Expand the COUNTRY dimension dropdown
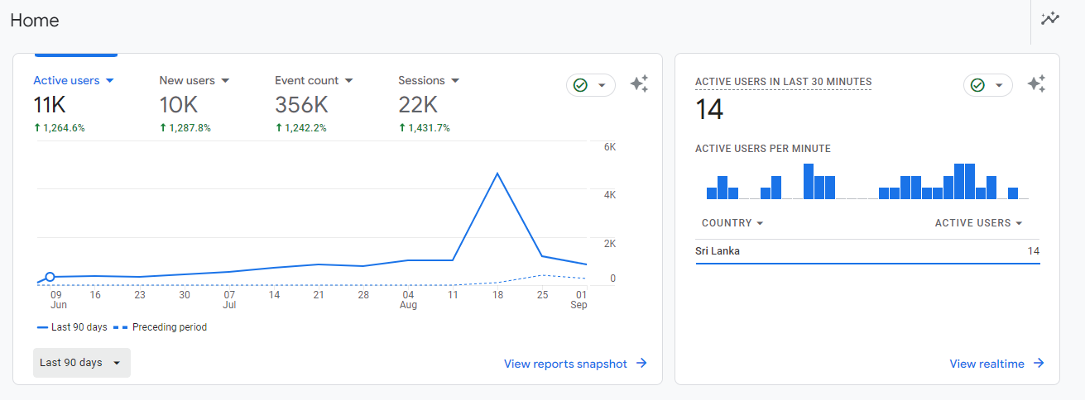The height and width of the screenshot is (400, 1085). pyautogui.click(x=732, y=223)
